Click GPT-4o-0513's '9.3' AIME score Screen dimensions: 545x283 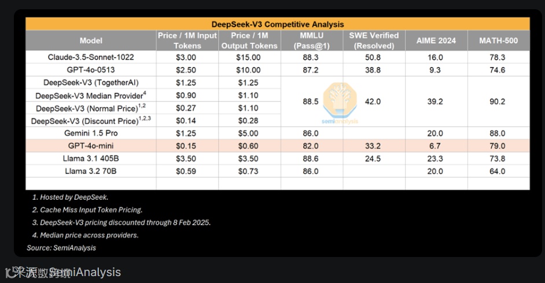pos(435,70)
